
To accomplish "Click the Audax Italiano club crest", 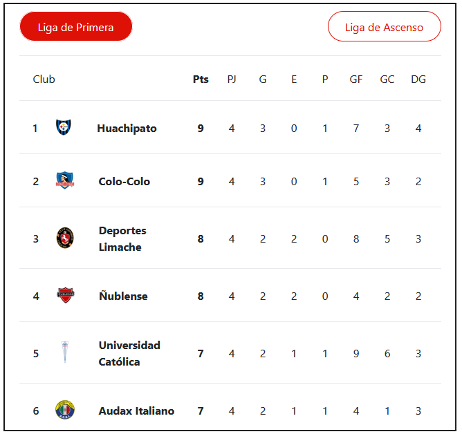I will pyautogui.click(x=65, y=411).
